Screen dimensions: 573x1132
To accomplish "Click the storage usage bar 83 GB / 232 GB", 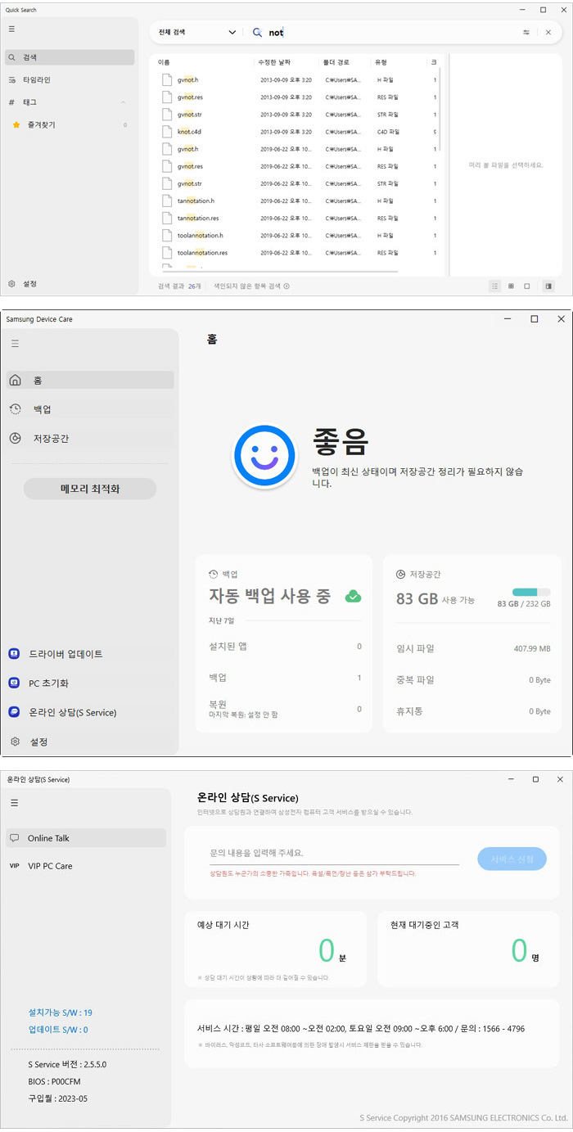I will click(x=531, y=593).
